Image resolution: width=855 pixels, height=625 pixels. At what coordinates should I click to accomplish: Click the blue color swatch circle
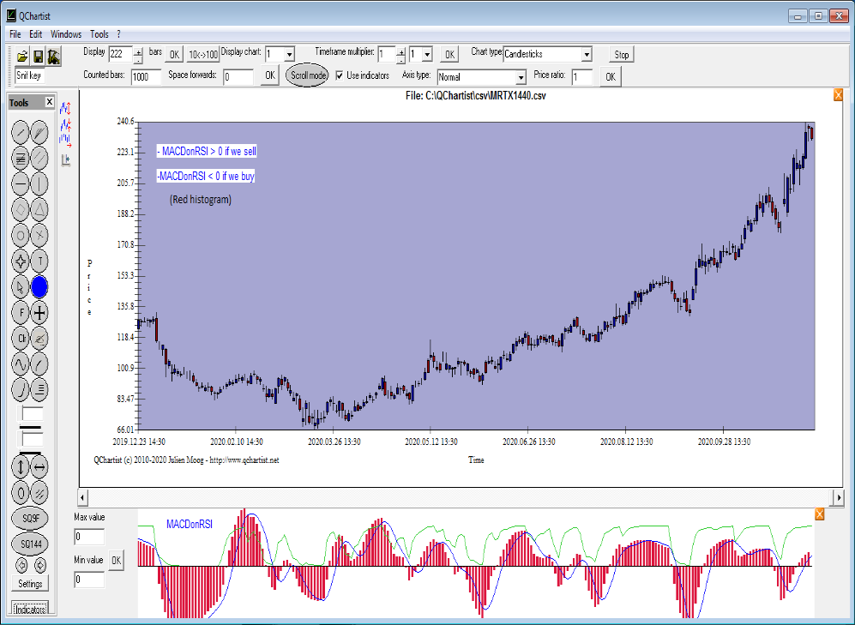coord(40,287)
